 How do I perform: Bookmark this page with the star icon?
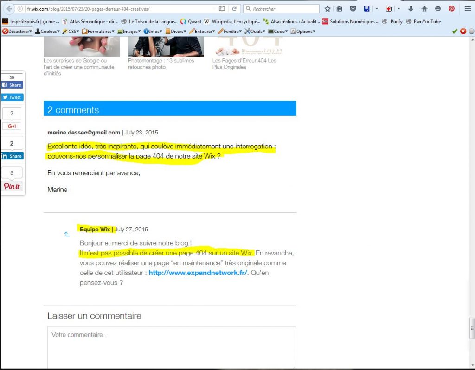[x=327, y=9]
